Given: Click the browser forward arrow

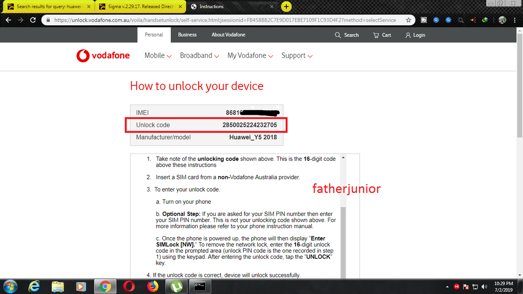Looking at the screenshot, I should pyautogui.click(x=20, y=20).
